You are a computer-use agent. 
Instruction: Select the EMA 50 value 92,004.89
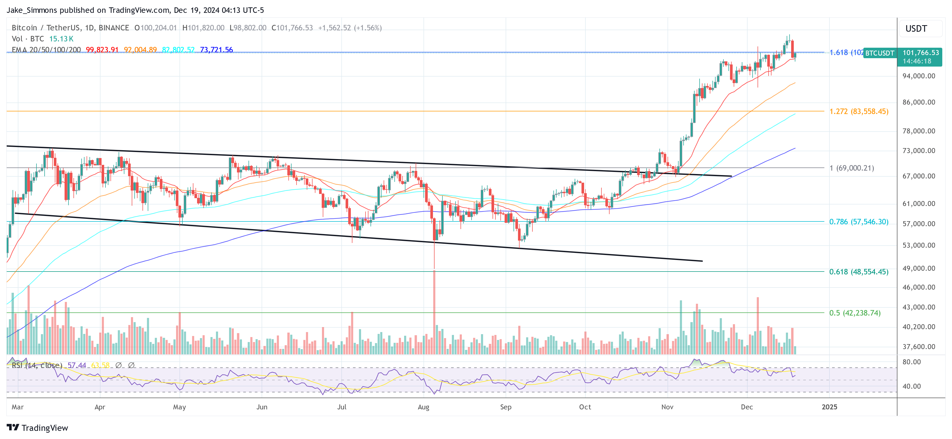coord(140,50)
